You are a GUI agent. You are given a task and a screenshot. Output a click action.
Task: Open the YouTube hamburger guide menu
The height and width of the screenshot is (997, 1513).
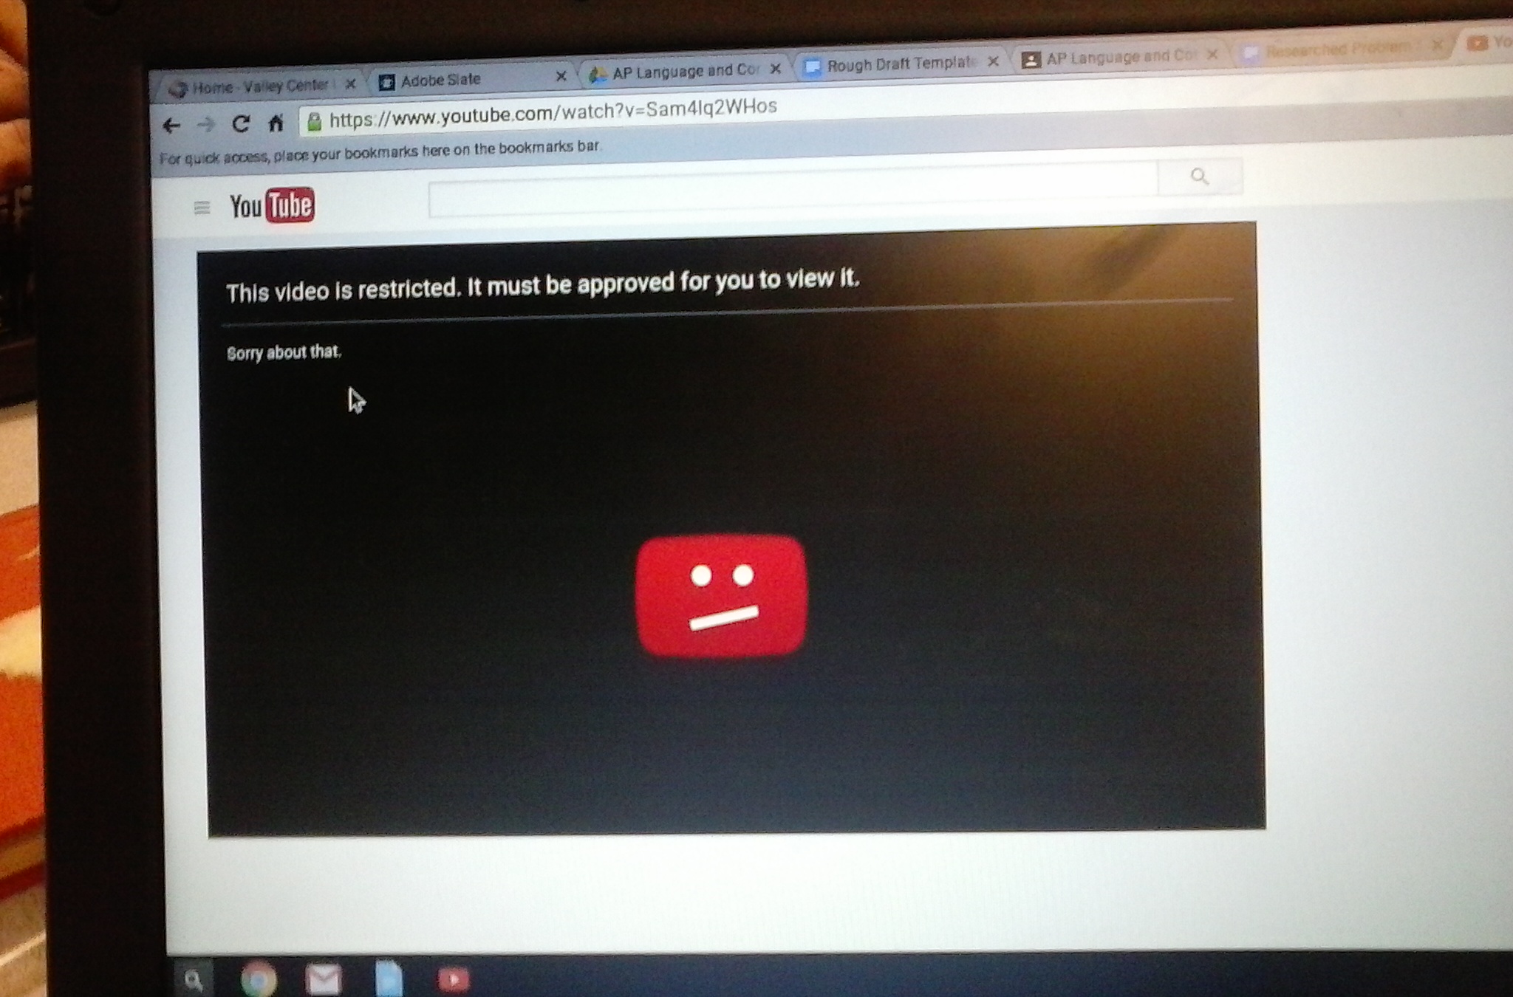202,208
